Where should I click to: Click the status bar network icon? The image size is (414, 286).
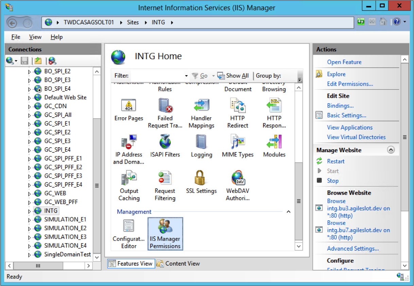click(400, 276)
